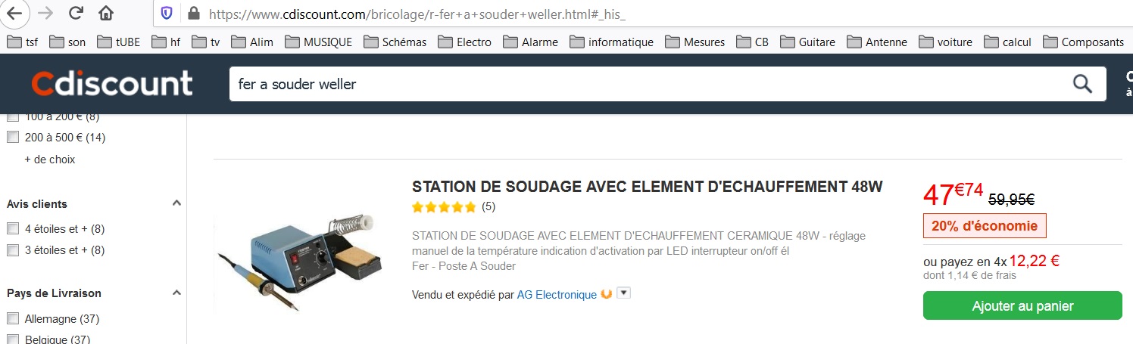Click the orange seller badge next to AG Electronique
The width and height of the screenshot is (1133, 344).
coord(606,294)
